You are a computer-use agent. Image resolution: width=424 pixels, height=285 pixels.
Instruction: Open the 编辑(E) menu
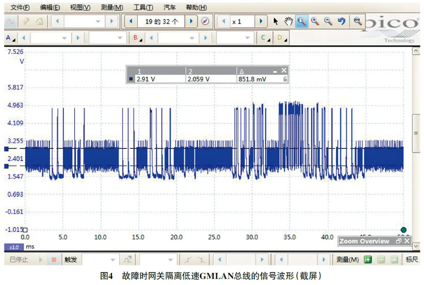point(50,7)
